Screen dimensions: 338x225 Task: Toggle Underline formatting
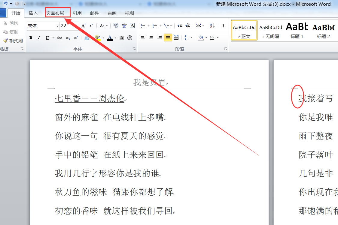tap(47, 38)
